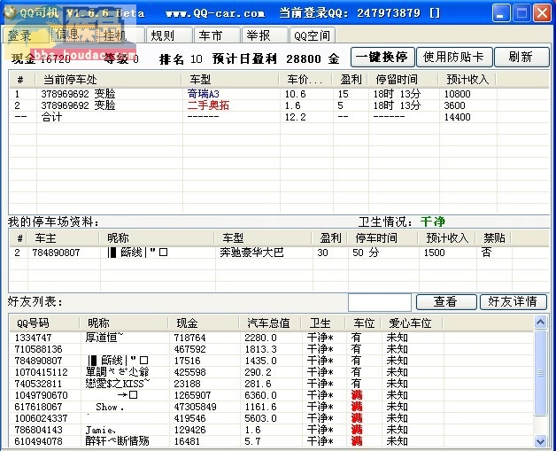Sort by 当前停车处 column header
556x451 pixels.
(x=108, y=80)
